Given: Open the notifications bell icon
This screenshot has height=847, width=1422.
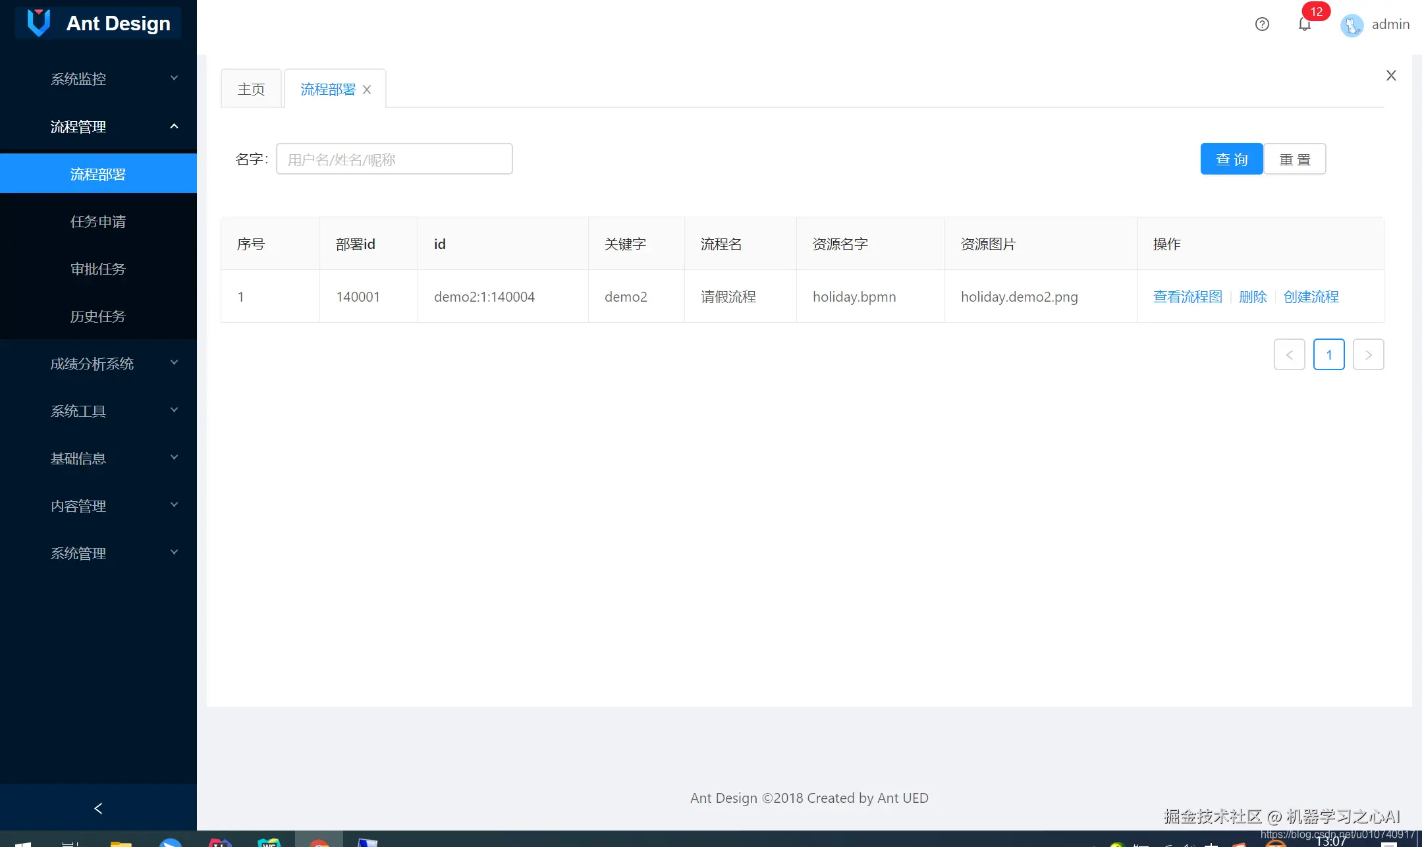Looking at the screenshot, I should [x=1304, y=24].
